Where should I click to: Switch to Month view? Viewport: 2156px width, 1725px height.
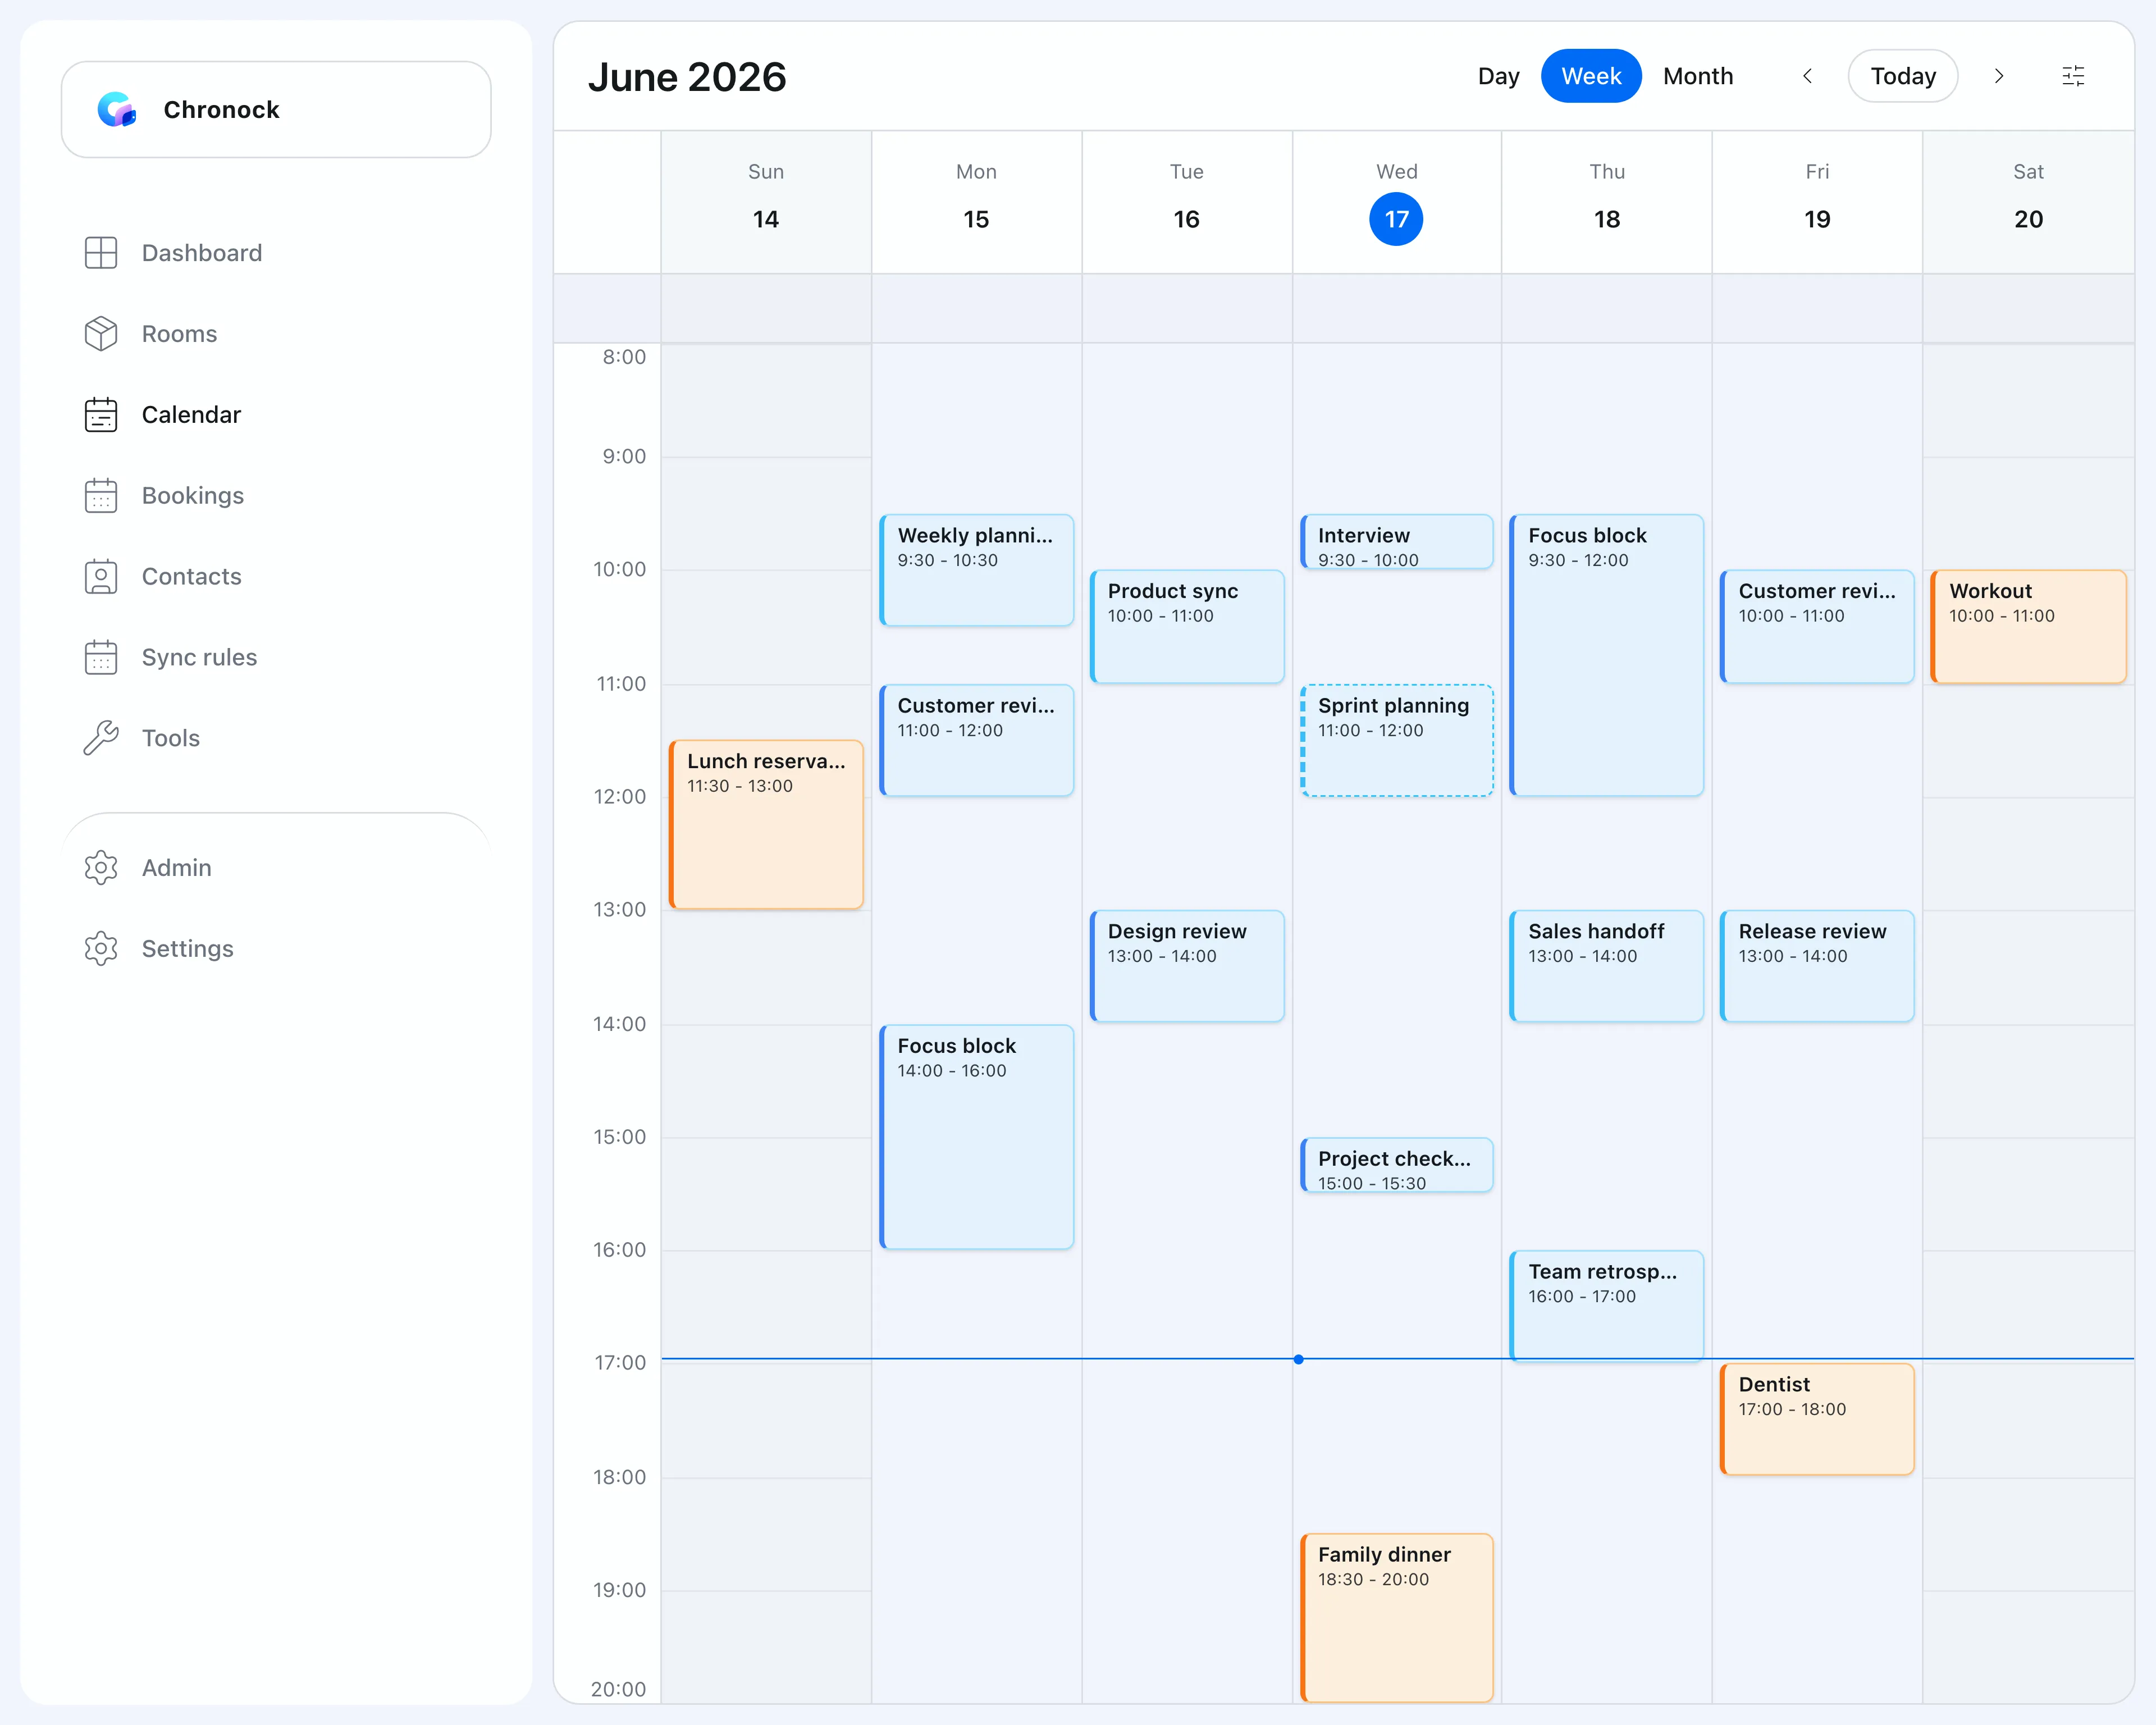pos(1698,76)
